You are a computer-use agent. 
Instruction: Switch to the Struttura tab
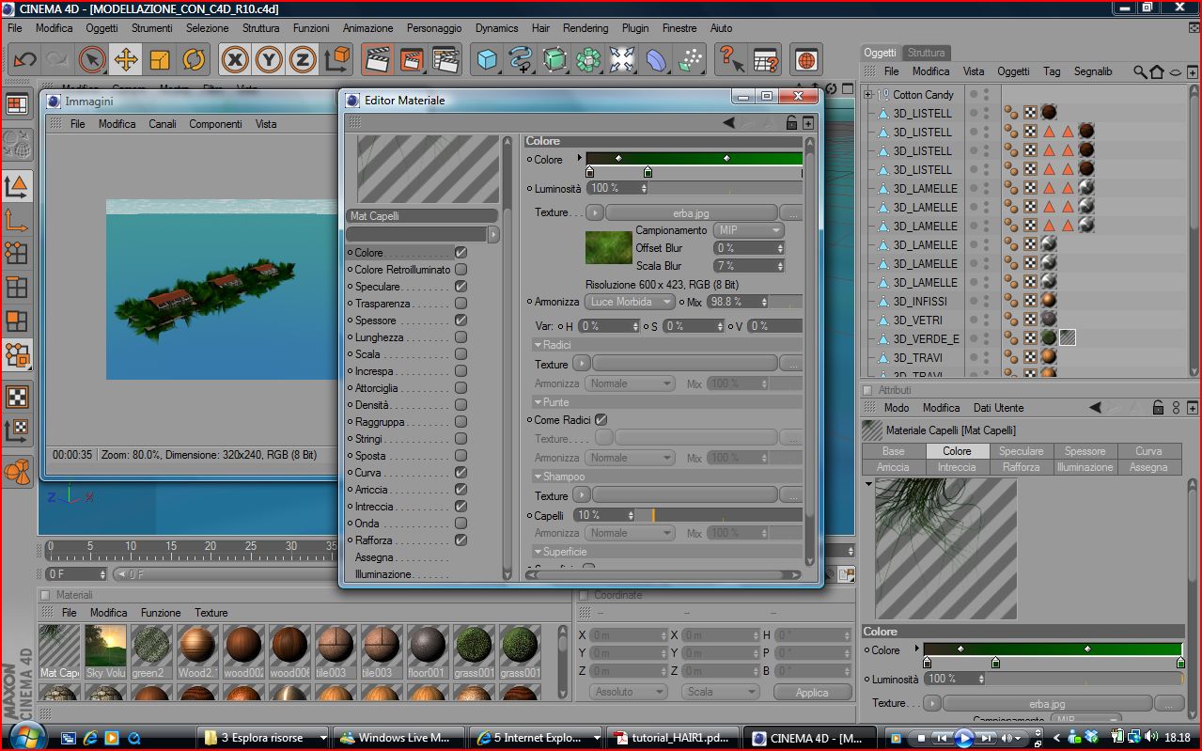(927, 53)
